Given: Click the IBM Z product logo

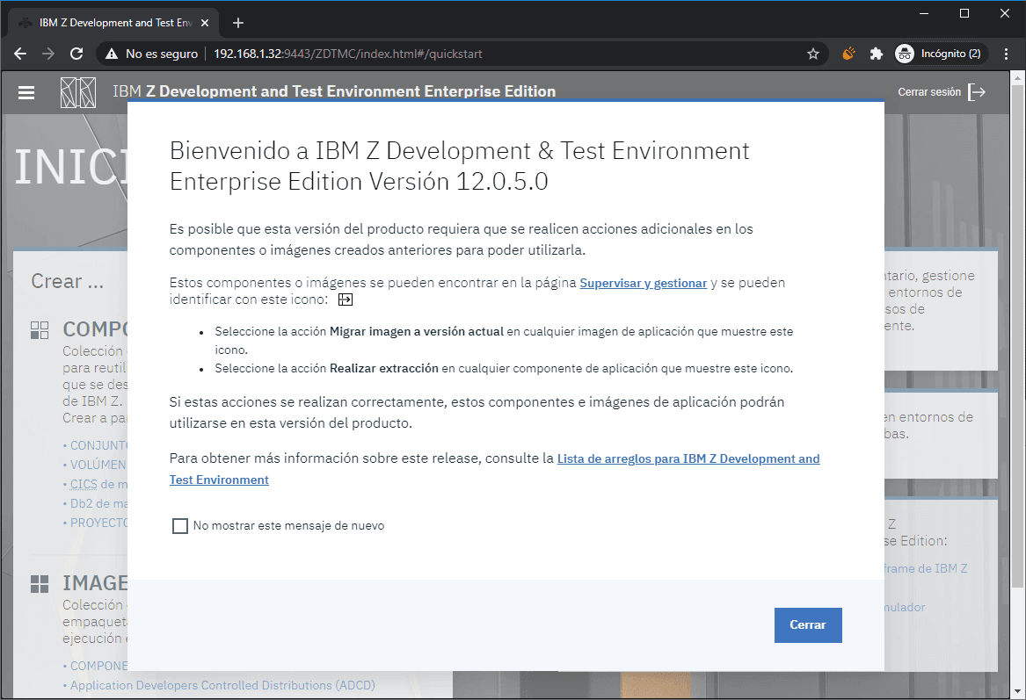Looking at the screenshot, I should (x=77, y=92).
